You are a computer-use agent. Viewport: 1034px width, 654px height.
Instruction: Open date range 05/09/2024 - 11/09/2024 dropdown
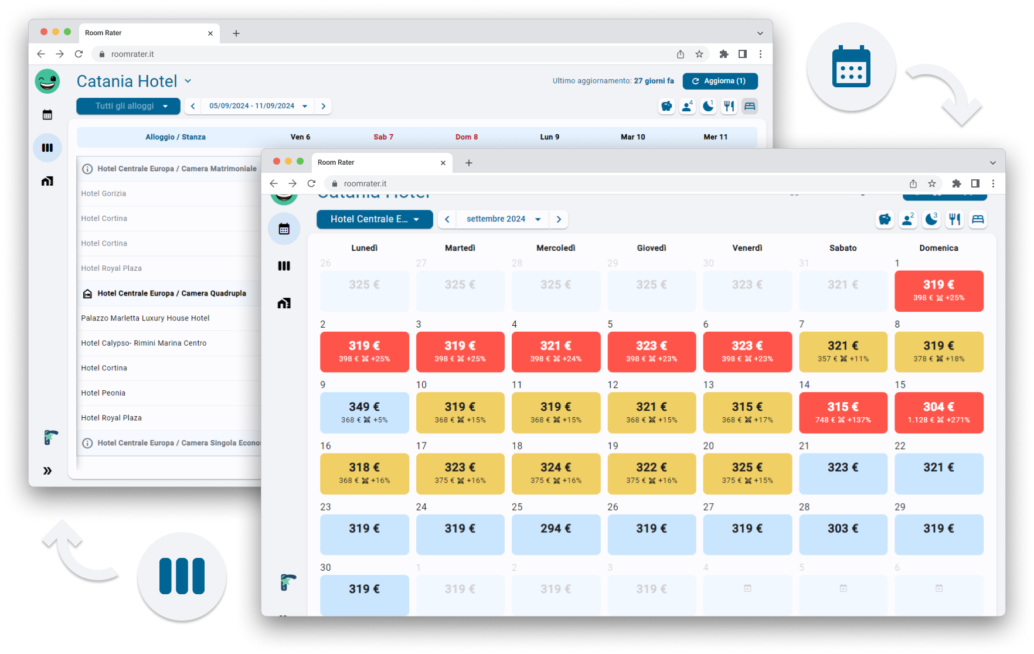[258, 106]
